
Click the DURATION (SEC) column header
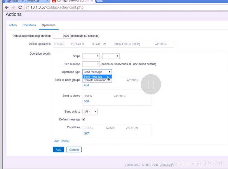pyautogui.click(x=128, y=44)
